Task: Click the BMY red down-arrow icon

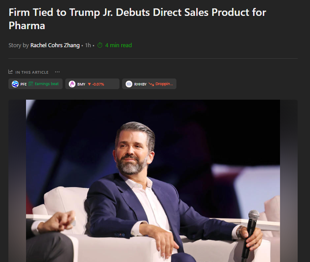Action: [x=90, y=84]
